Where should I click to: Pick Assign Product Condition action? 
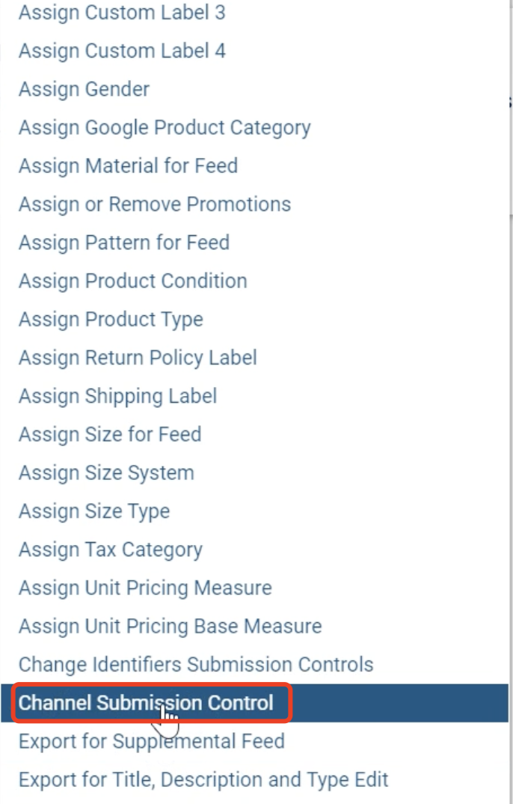click(132, 281)
